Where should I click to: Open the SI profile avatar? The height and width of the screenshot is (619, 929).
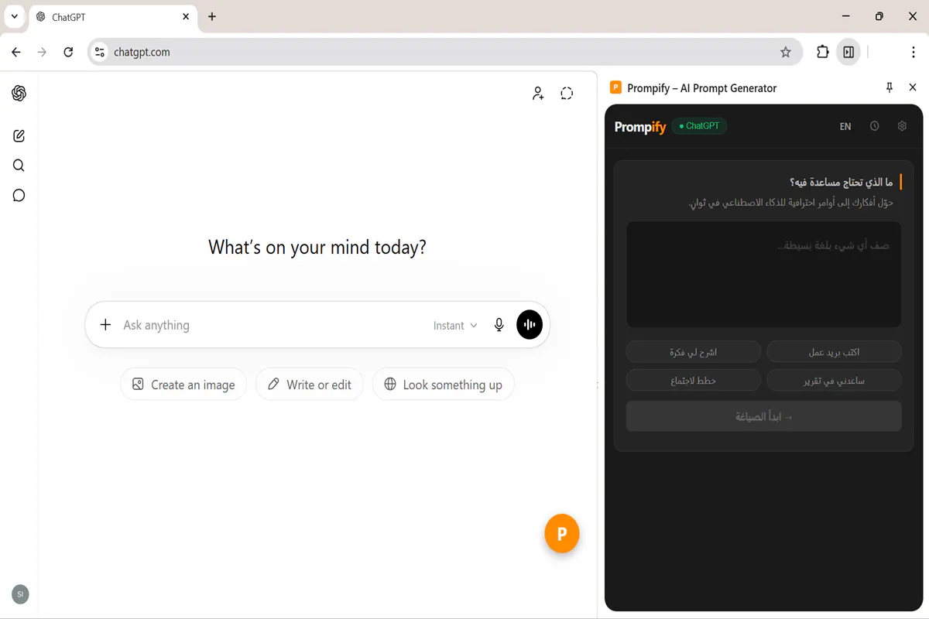point(20,594)
